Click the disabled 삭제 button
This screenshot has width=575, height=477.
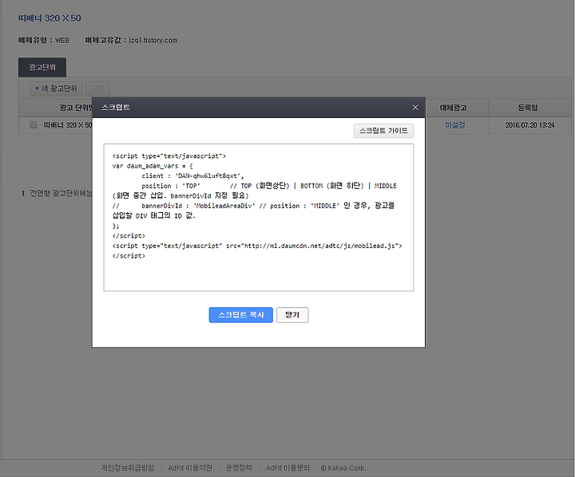pyautogui.click(x=97, y=89)
